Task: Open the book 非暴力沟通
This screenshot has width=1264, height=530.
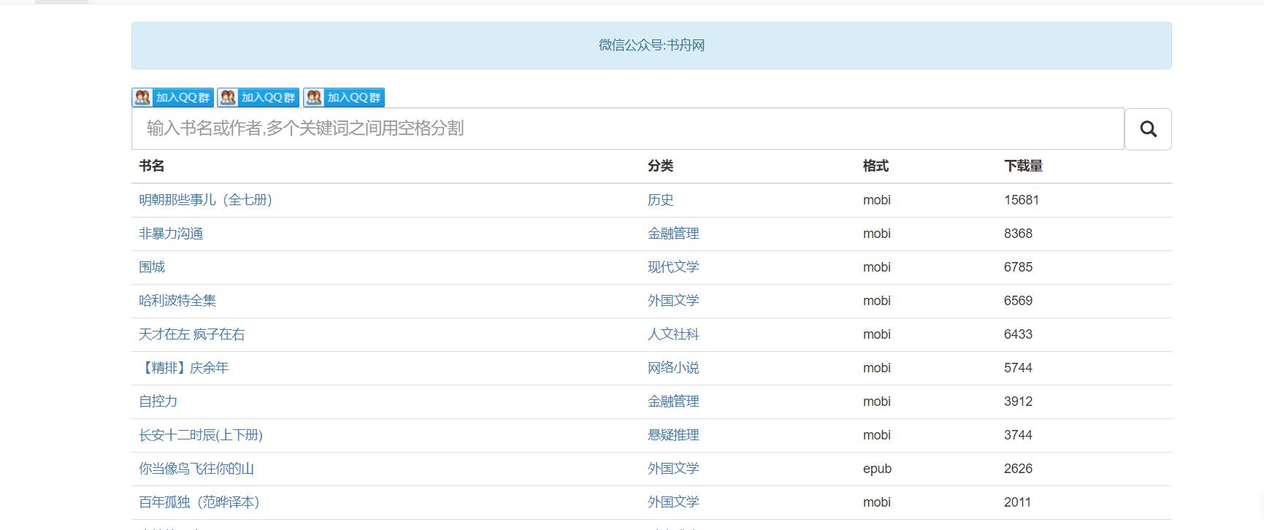Action: point(171,234)
